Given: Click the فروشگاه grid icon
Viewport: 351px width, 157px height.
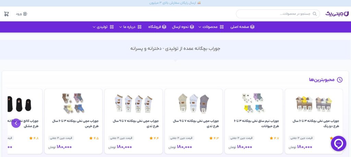Looking at the screenshot, I should 164,27.
